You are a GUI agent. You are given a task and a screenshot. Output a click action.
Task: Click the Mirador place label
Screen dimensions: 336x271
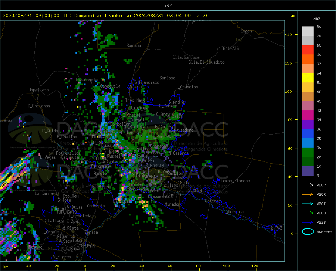pyautogui.click(x=172, y=204)
